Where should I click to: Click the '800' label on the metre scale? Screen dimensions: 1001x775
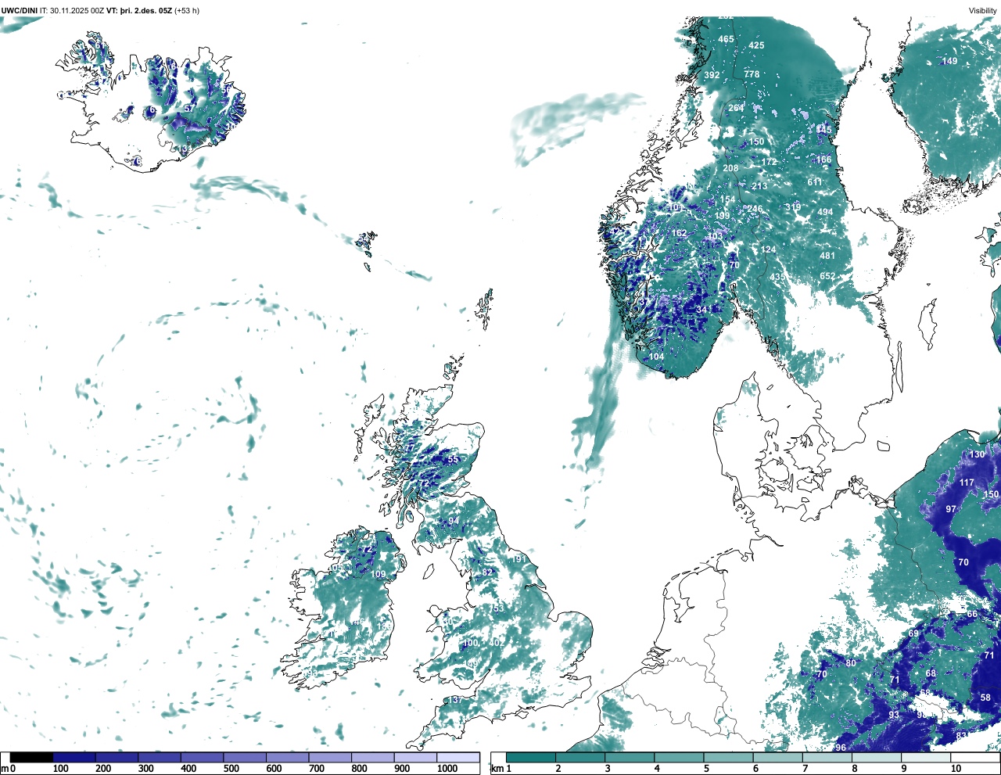(x=359, y=769)
